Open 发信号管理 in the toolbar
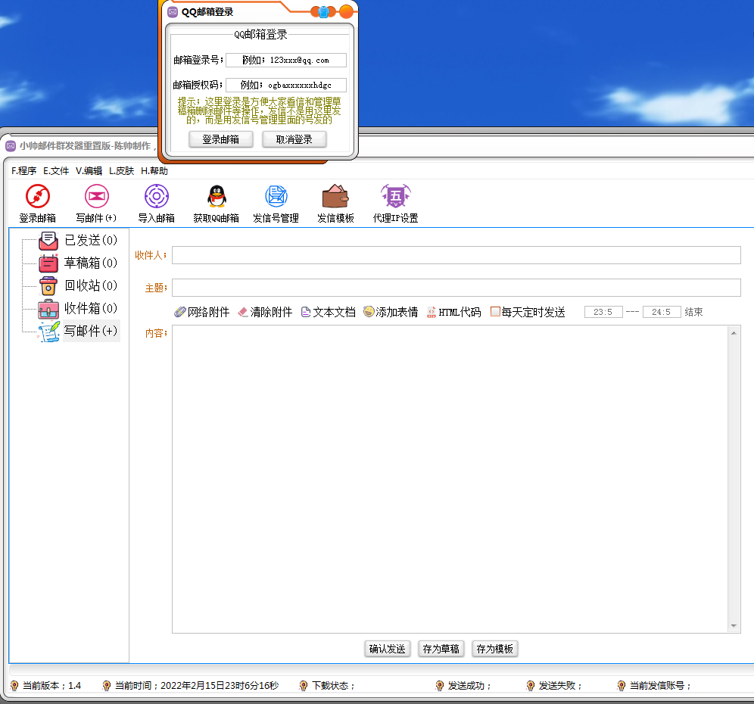 [x=276, y=197]
